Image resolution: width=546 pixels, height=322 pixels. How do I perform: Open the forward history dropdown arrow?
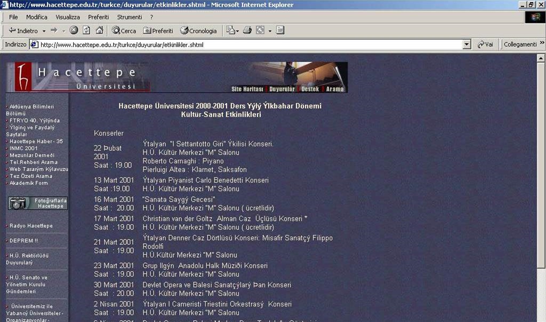coord(64,31)
